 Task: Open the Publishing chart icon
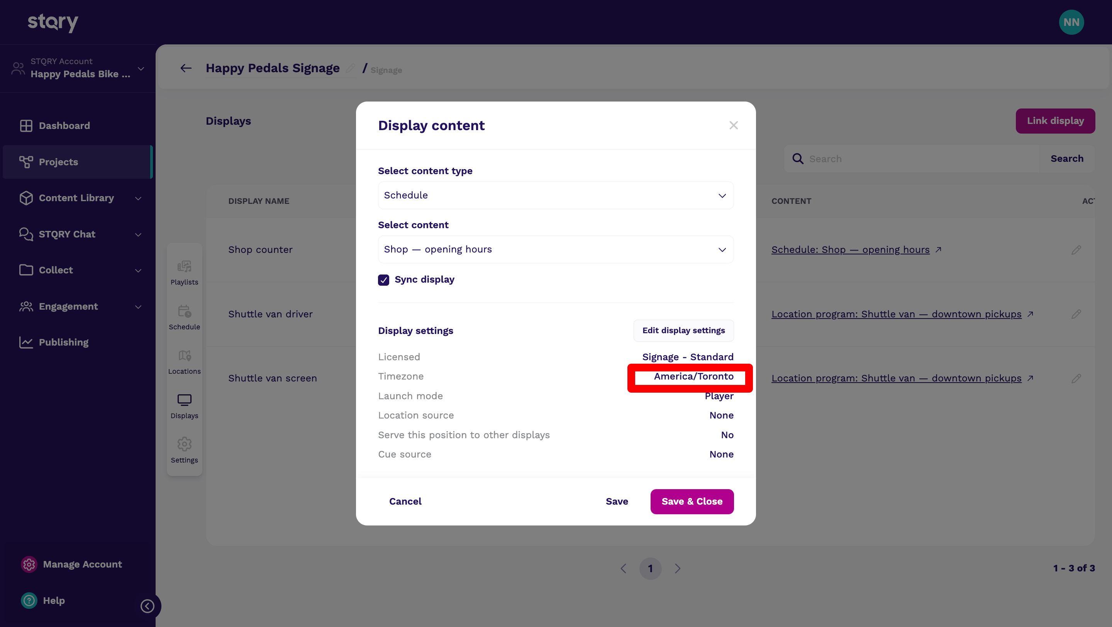click(x=26, y=342)
